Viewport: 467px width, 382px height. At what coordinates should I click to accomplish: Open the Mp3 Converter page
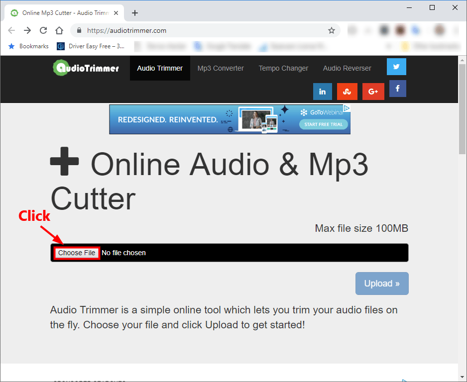[x=221, y=68]
